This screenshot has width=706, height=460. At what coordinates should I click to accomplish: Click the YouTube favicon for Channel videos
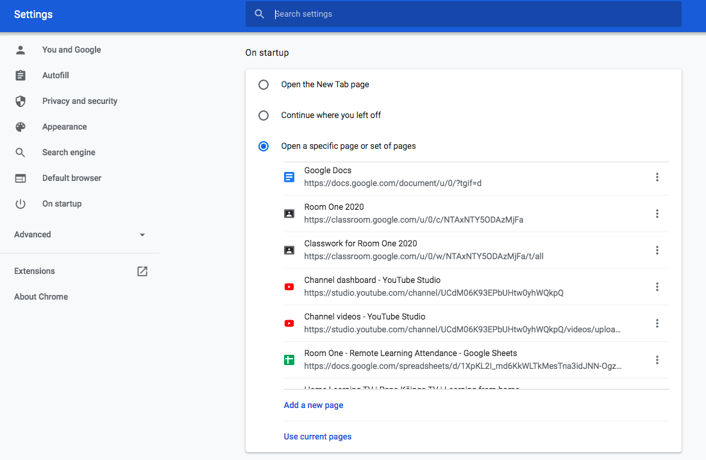pos(289,323)
